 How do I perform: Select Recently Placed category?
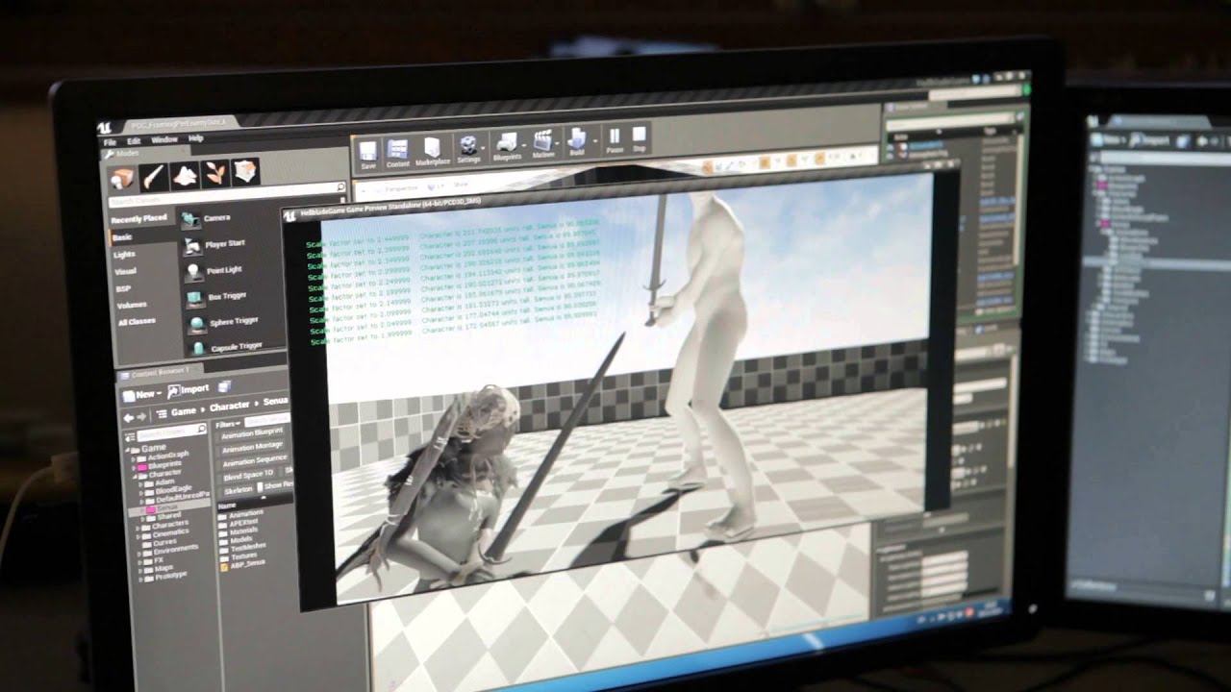(x=138, y=219)
